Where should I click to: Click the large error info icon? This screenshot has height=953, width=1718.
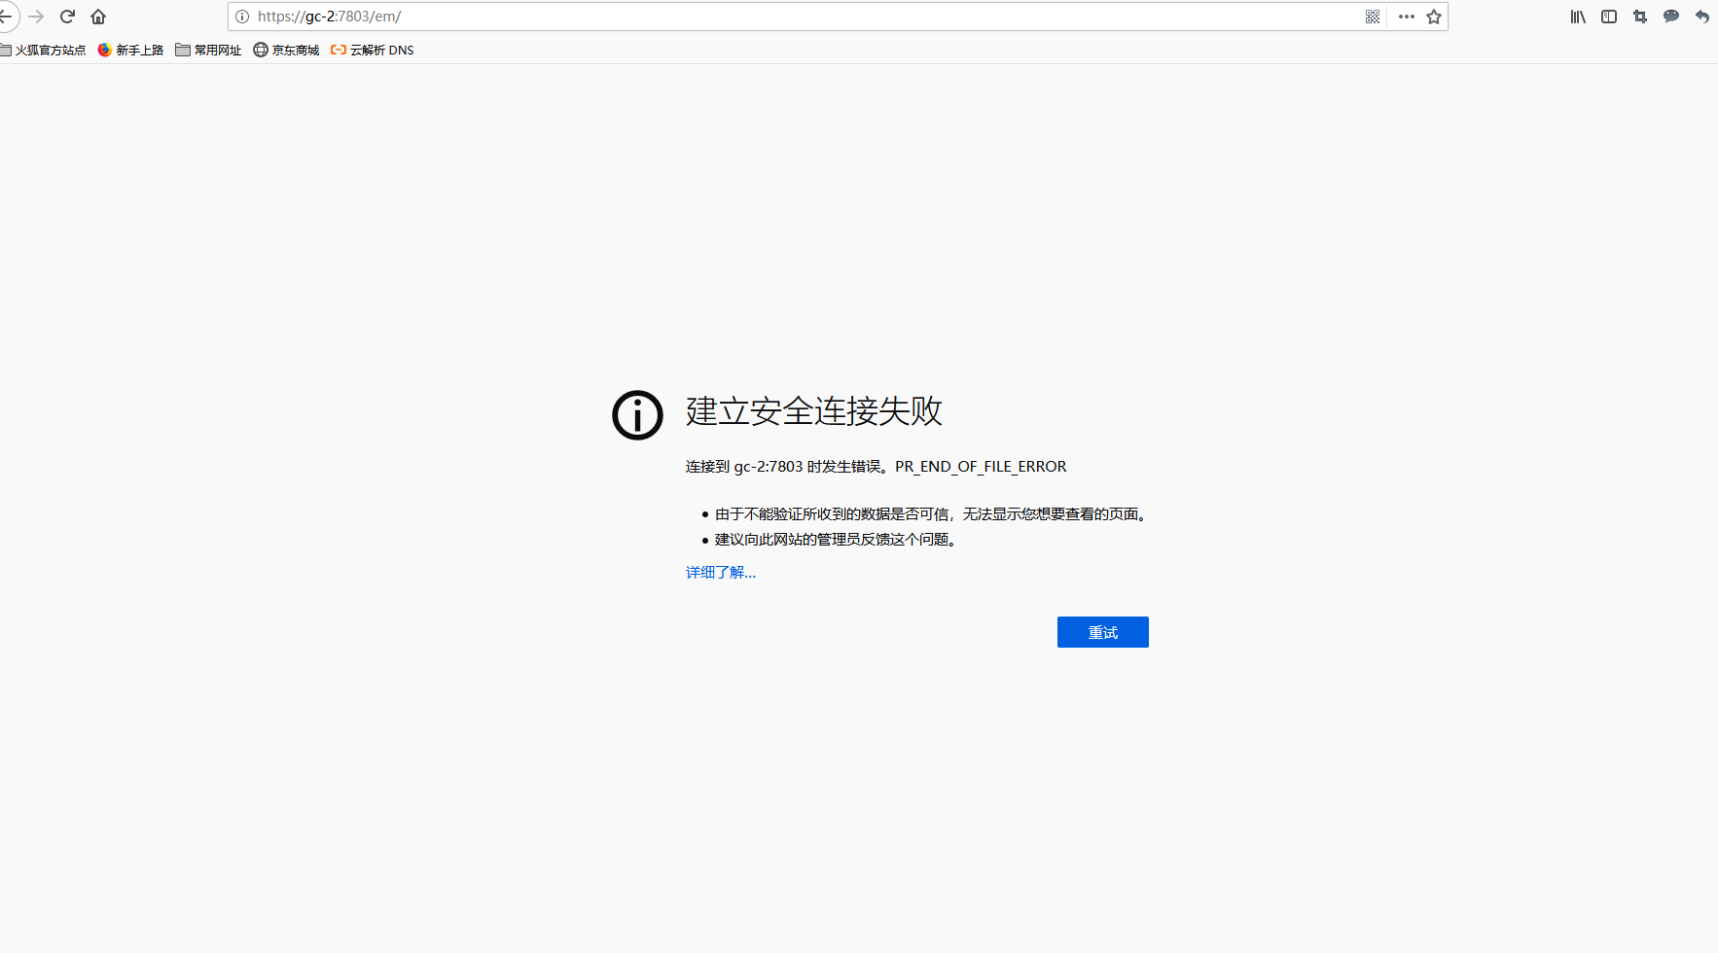[x=637, y=415]
